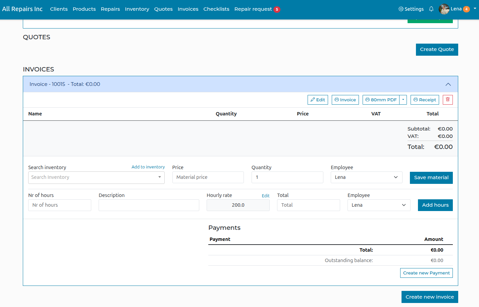Click the Create Quote button

tap(437, 50)
